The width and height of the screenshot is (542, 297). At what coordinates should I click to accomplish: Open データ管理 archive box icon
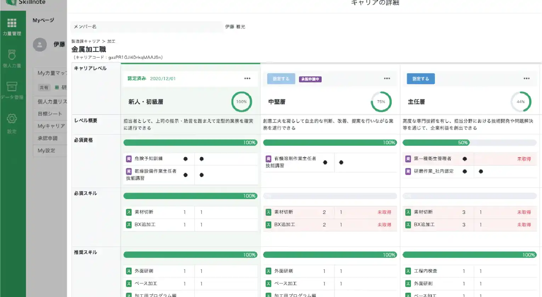[12, 86]
